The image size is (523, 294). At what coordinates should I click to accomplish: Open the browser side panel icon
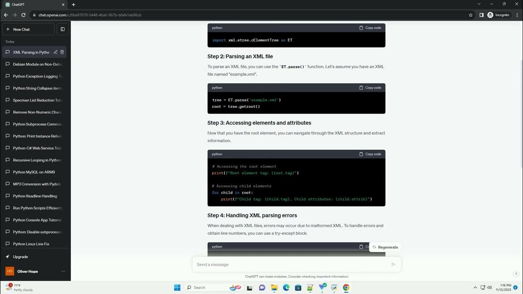point(481,15)
